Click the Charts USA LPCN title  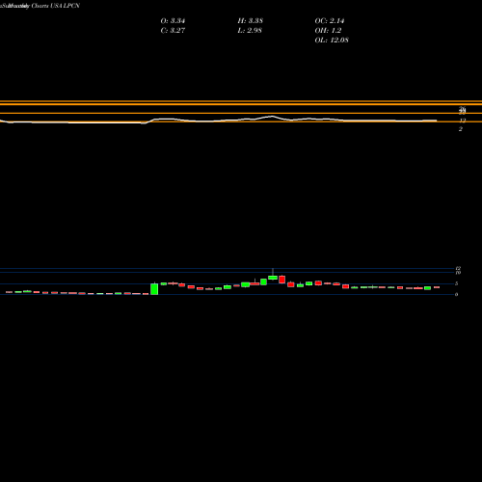[x=56, y=6]
